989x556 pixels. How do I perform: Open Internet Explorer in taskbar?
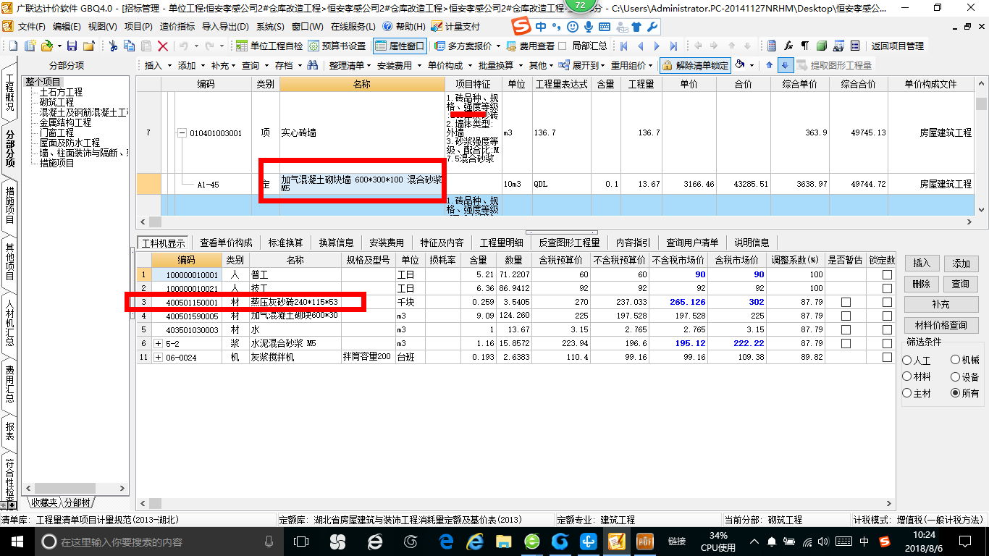tap(475, 541)
